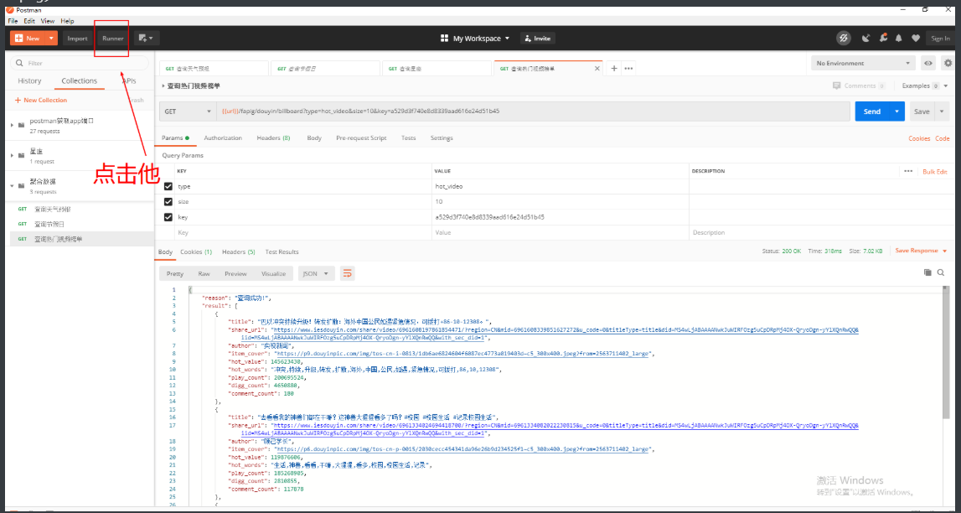Click the request URL input field
The width and height of the screenshot is (961, 513).
pyautogui.click(x=533, y=111)
